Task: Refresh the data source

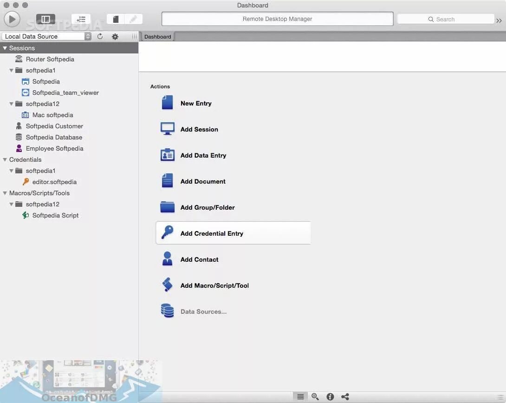Action: coord(100,37)
